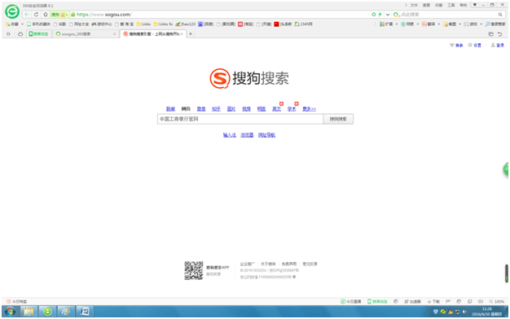The width and height of the screenshot is (510, 319).
Task: Toggle 跨屏浏览 in the bottom status bar
Action: tap(377, 301)
